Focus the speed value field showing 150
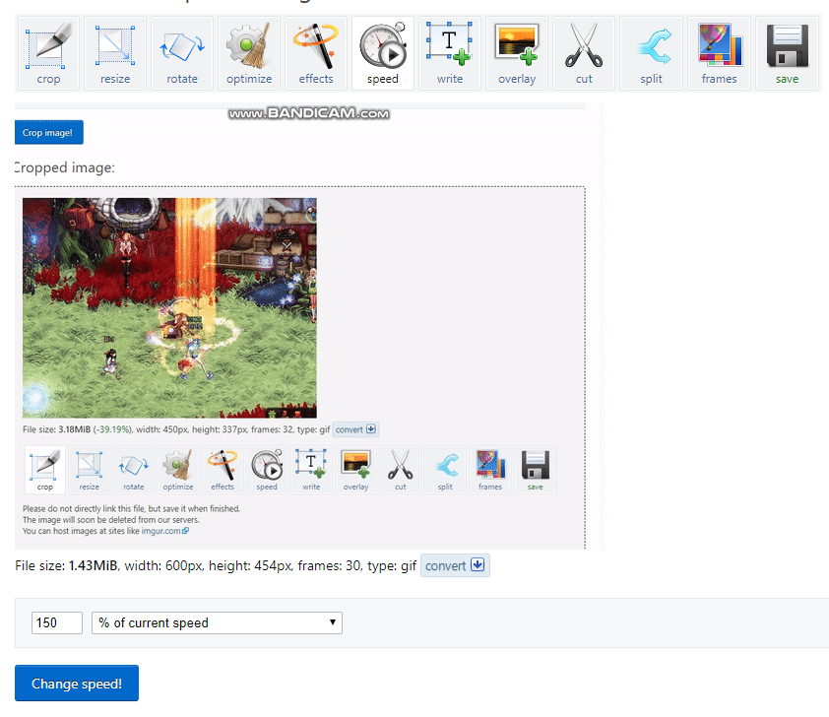The image size is (829, 717). [x=57, y=622]
